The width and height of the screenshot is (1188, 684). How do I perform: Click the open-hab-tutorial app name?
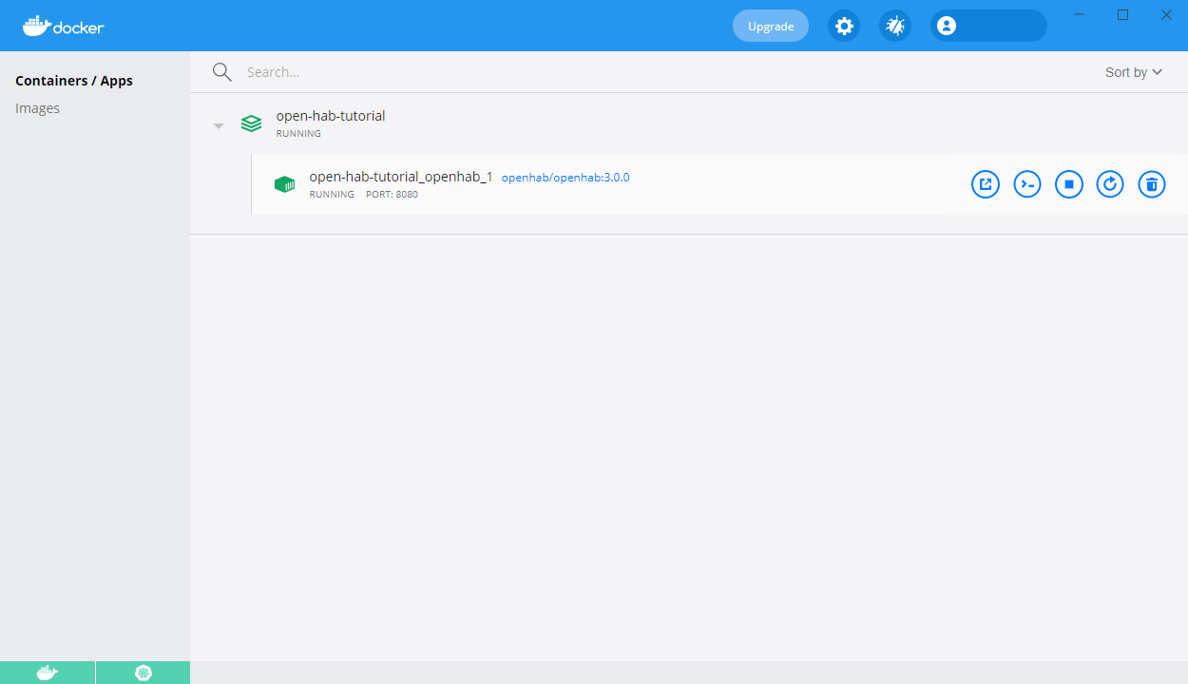[x=330, y=115]
